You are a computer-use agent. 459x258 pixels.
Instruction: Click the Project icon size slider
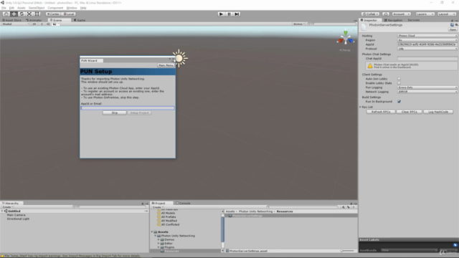point(347,251)
